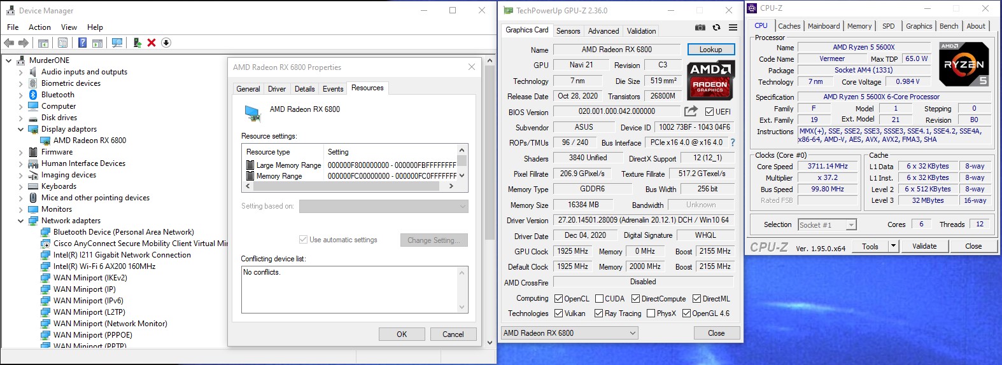Collapse the Display adaptors tree node

coord(20,129)
